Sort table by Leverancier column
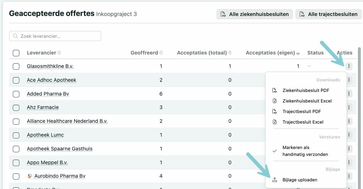The width and height of the screenshot is (363, 189). coord(44,53)
